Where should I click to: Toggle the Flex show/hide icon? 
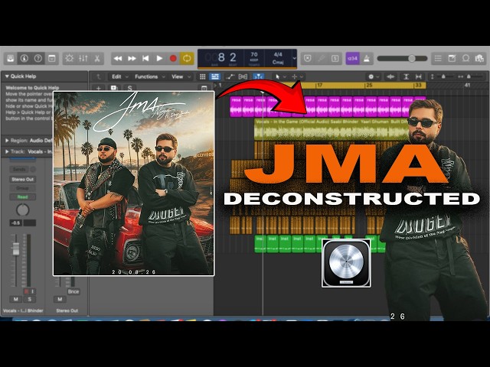(243, 76)
